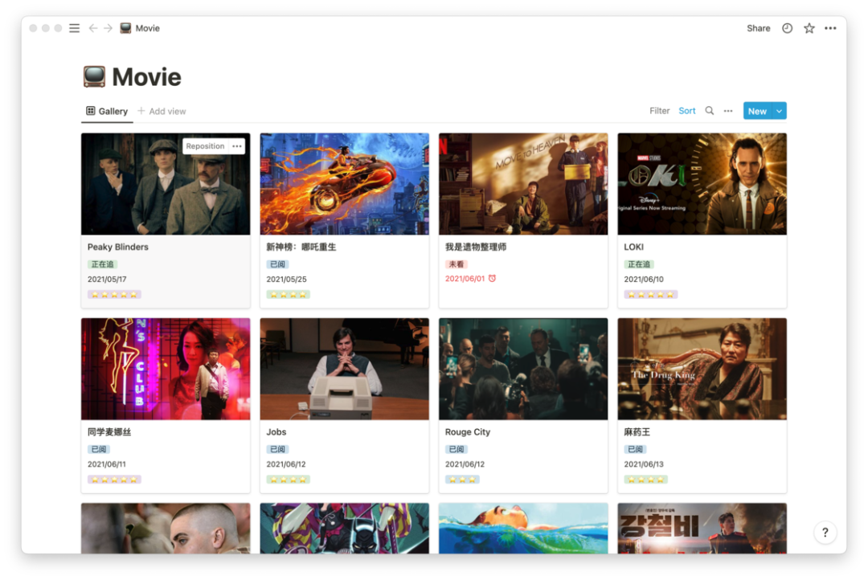
Task: Click Add view
Action: tap(162, 111)
